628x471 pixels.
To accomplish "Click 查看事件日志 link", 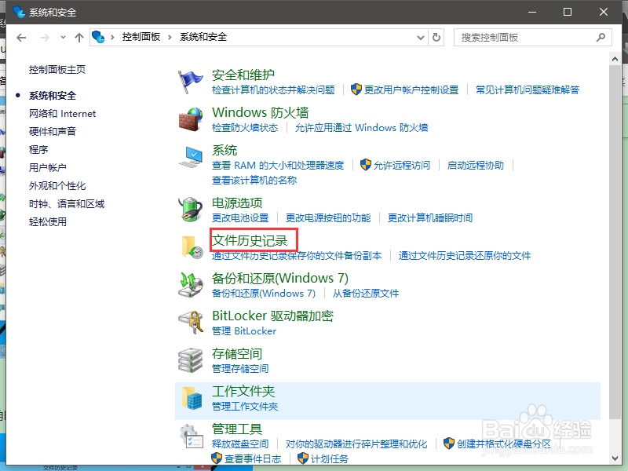I will pos(253,458).
